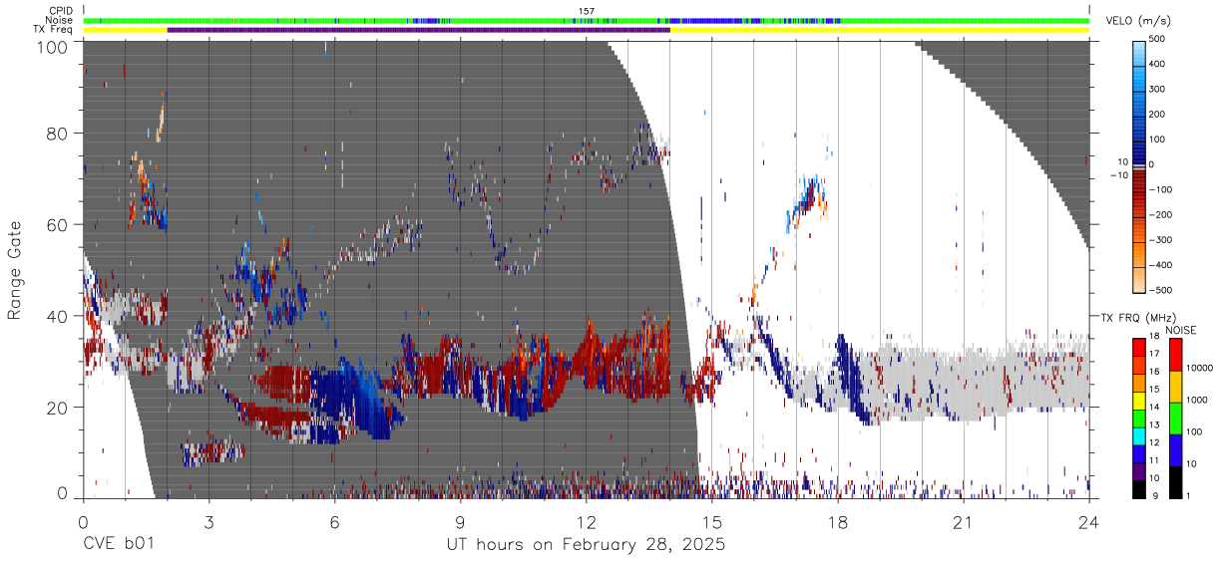Click the 80 label on range gate axis
The image size is (1225, 565).
tap(57, 134)
